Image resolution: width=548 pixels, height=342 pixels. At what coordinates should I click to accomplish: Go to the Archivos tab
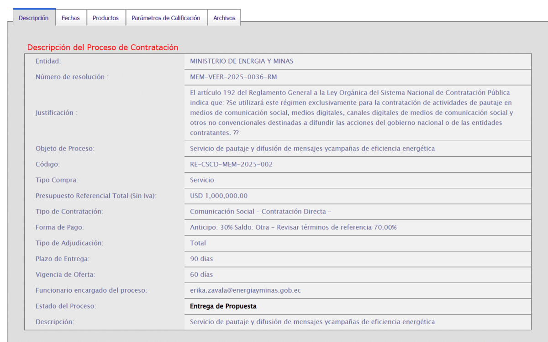(x=224, y=18)
